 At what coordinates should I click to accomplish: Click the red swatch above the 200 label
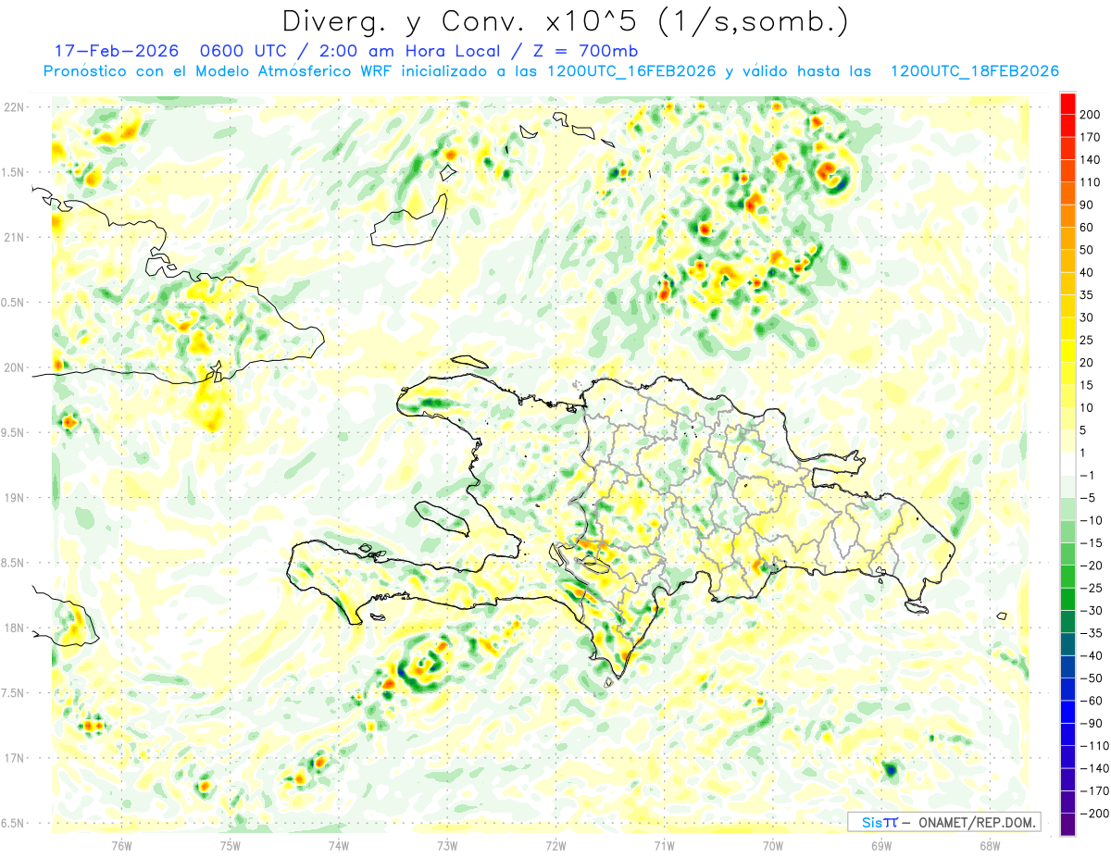[x=1067, y=103]
